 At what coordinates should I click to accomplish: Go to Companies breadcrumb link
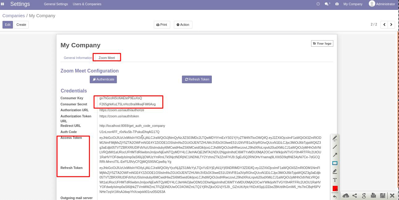click(x=14, y=16)
